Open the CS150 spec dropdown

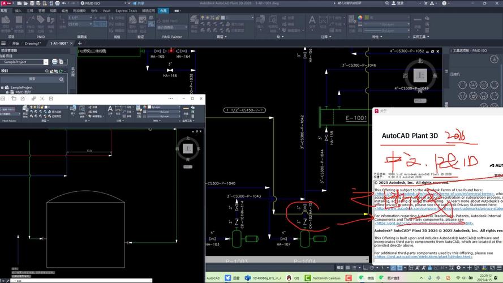(x=80, y=24)
